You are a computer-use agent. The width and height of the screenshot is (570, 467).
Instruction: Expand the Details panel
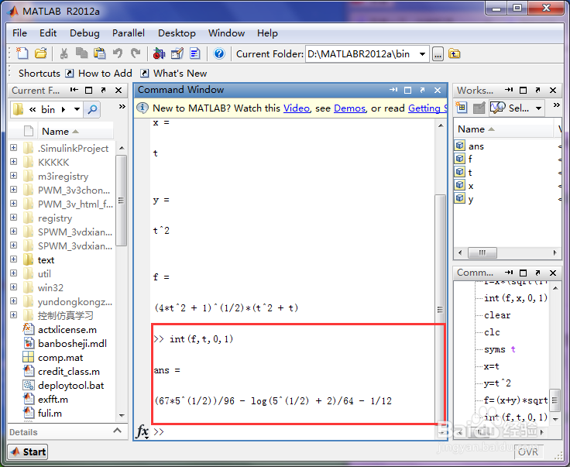tap(118, 431)
